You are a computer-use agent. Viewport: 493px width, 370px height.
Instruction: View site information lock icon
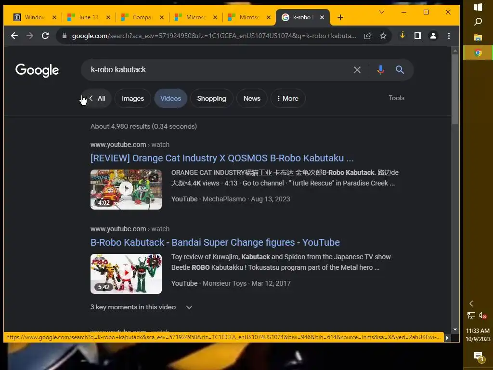(x=65, y=36)
